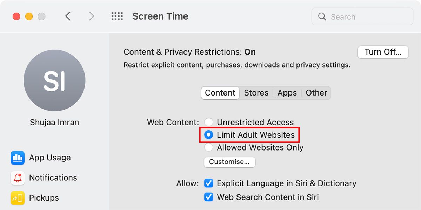Select Allowed Websites Only option

coord(209,147)
